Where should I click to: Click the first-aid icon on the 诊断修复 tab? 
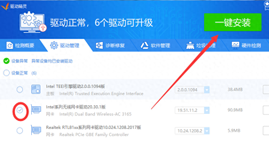[x=100, y=45]
